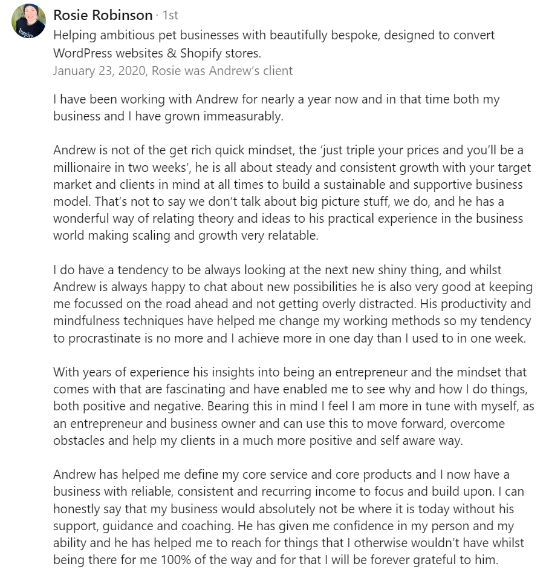Click the paragraph starting 'Andrew is not of'
This screenshot has height=578, width=549.
tap(292, 193)
